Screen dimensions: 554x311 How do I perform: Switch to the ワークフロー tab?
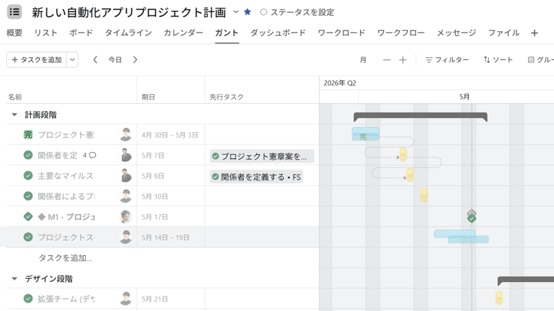click(x=401, y=32)
